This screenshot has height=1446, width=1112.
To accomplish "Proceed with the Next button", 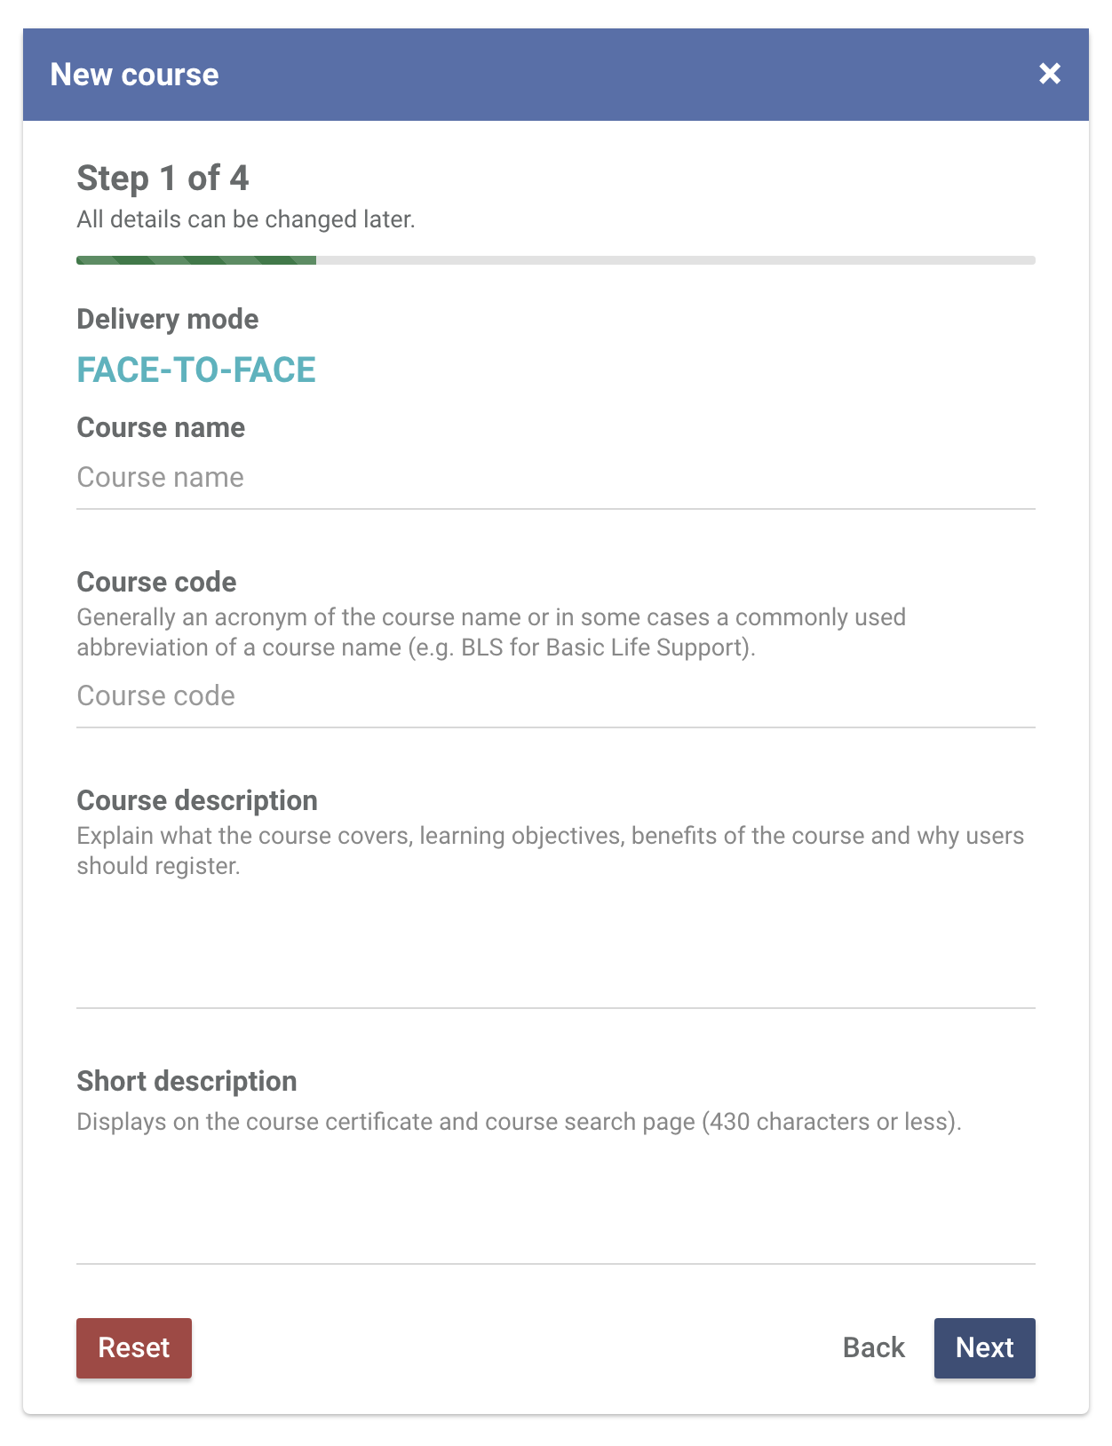I will click(985, 1348).
